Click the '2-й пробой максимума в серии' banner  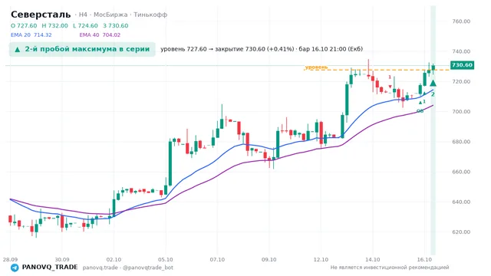tap(82, 49)
